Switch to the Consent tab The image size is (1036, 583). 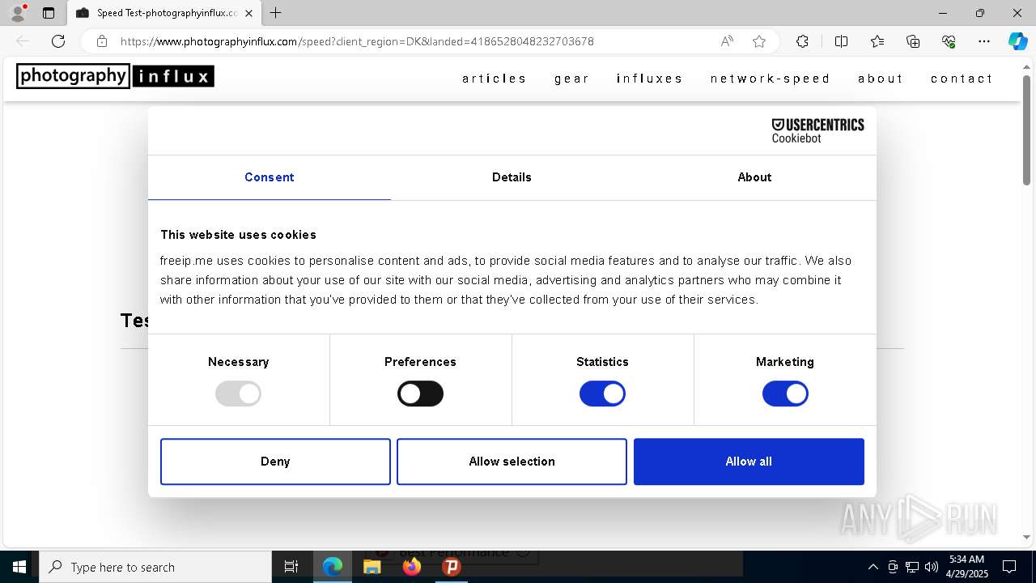coord(270,177)
